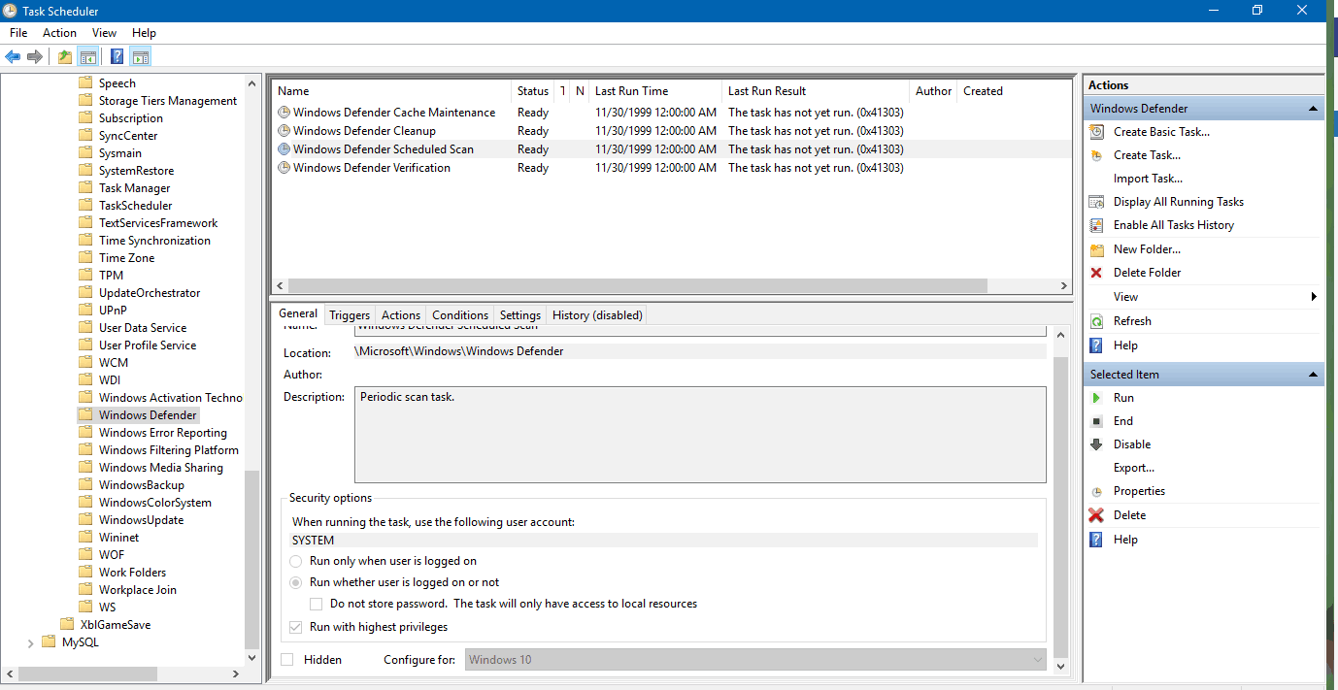Click the Forward arrow toolbar icon
The width and height of the screenshot is (1338, 690).
point(35,56)
